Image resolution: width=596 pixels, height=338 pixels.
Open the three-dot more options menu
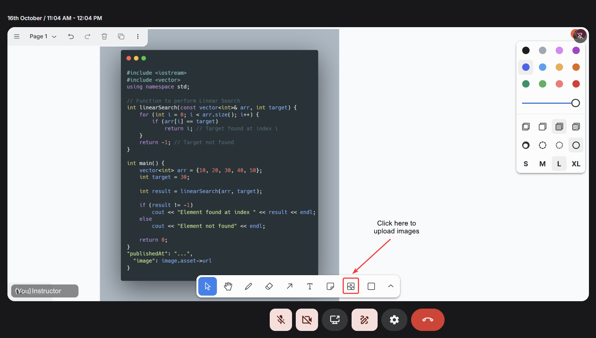[138, 36]
